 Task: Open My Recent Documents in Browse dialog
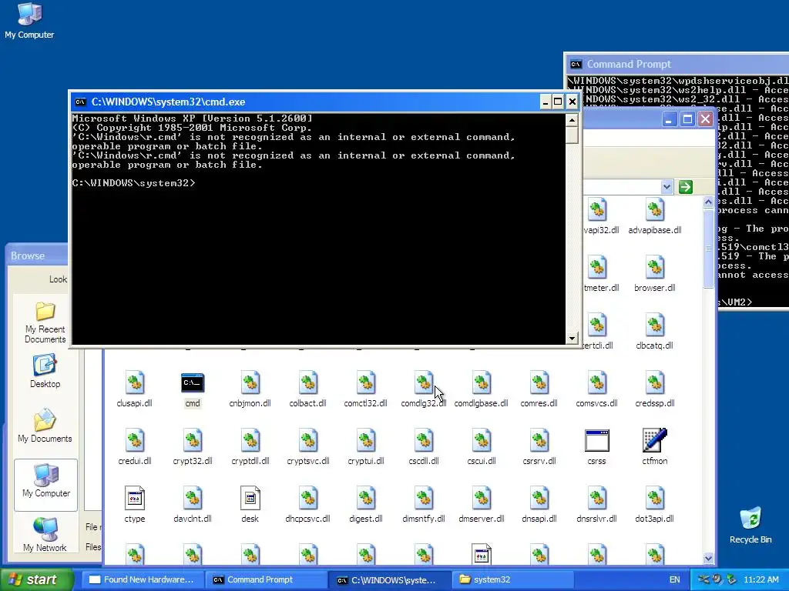tap(45, 322)
